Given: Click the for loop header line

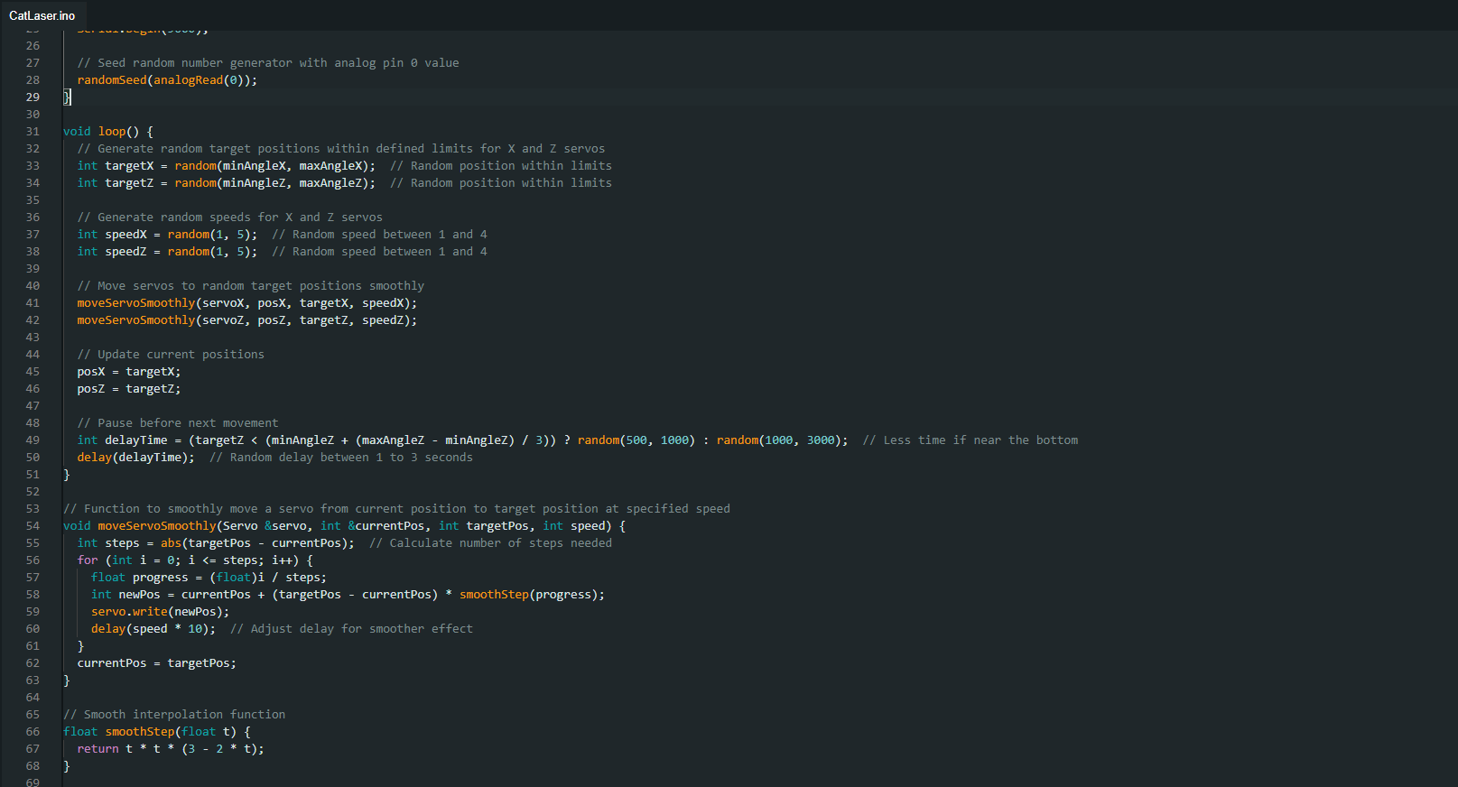Looking at the screenshot, I should (195, 560).
